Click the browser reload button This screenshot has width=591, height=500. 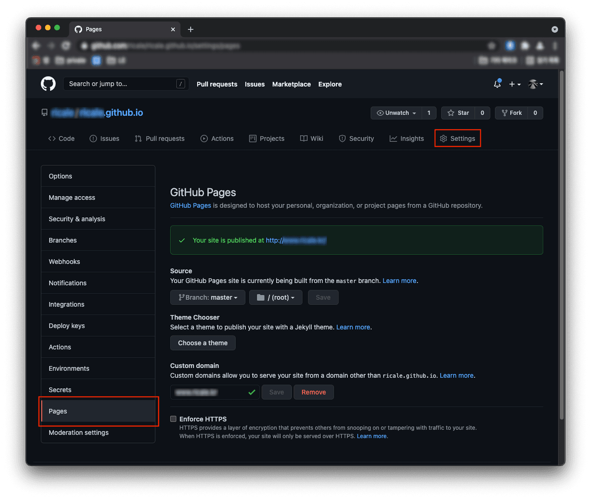pos(66,45)
